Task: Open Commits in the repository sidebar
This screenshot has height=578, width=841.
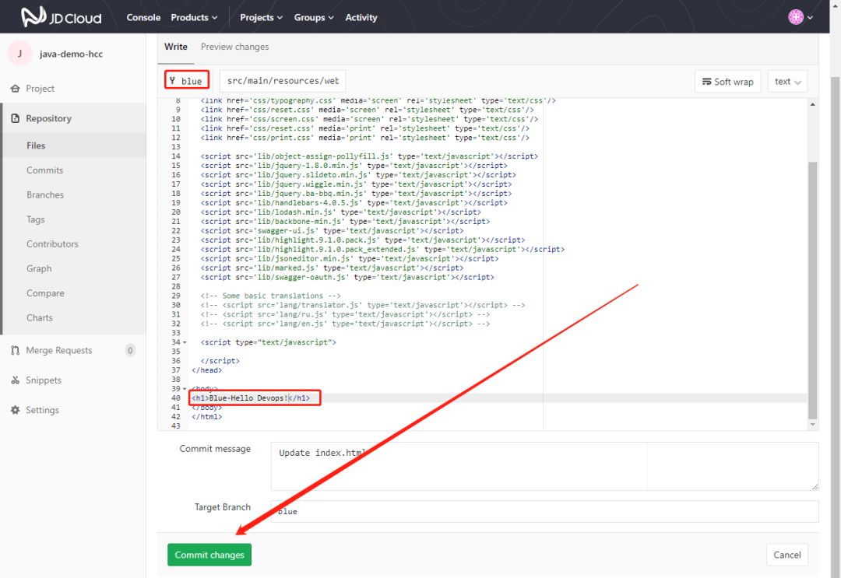Action: [45, 170]
